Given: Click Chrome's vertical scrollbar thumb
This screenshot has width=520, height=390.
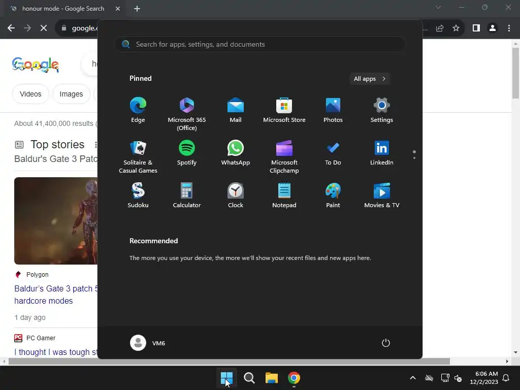Looking at the screenshot, I should (x=515, y=73).
